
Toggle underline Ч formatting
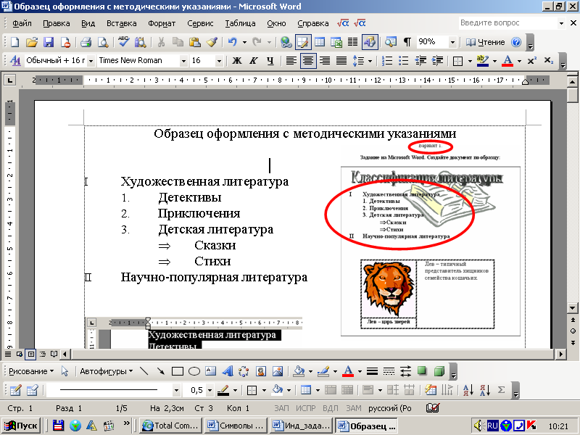pos(270,61)
